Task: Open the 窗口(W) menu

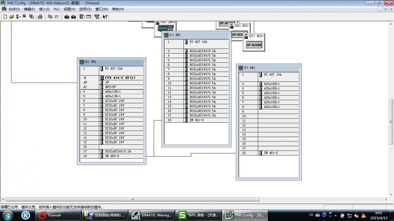Action: (x=102, y=9)
